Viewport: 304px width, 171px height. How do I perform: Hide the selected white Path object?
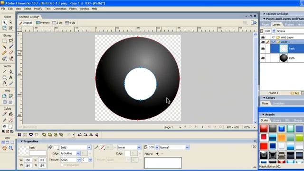pos(263,48)
